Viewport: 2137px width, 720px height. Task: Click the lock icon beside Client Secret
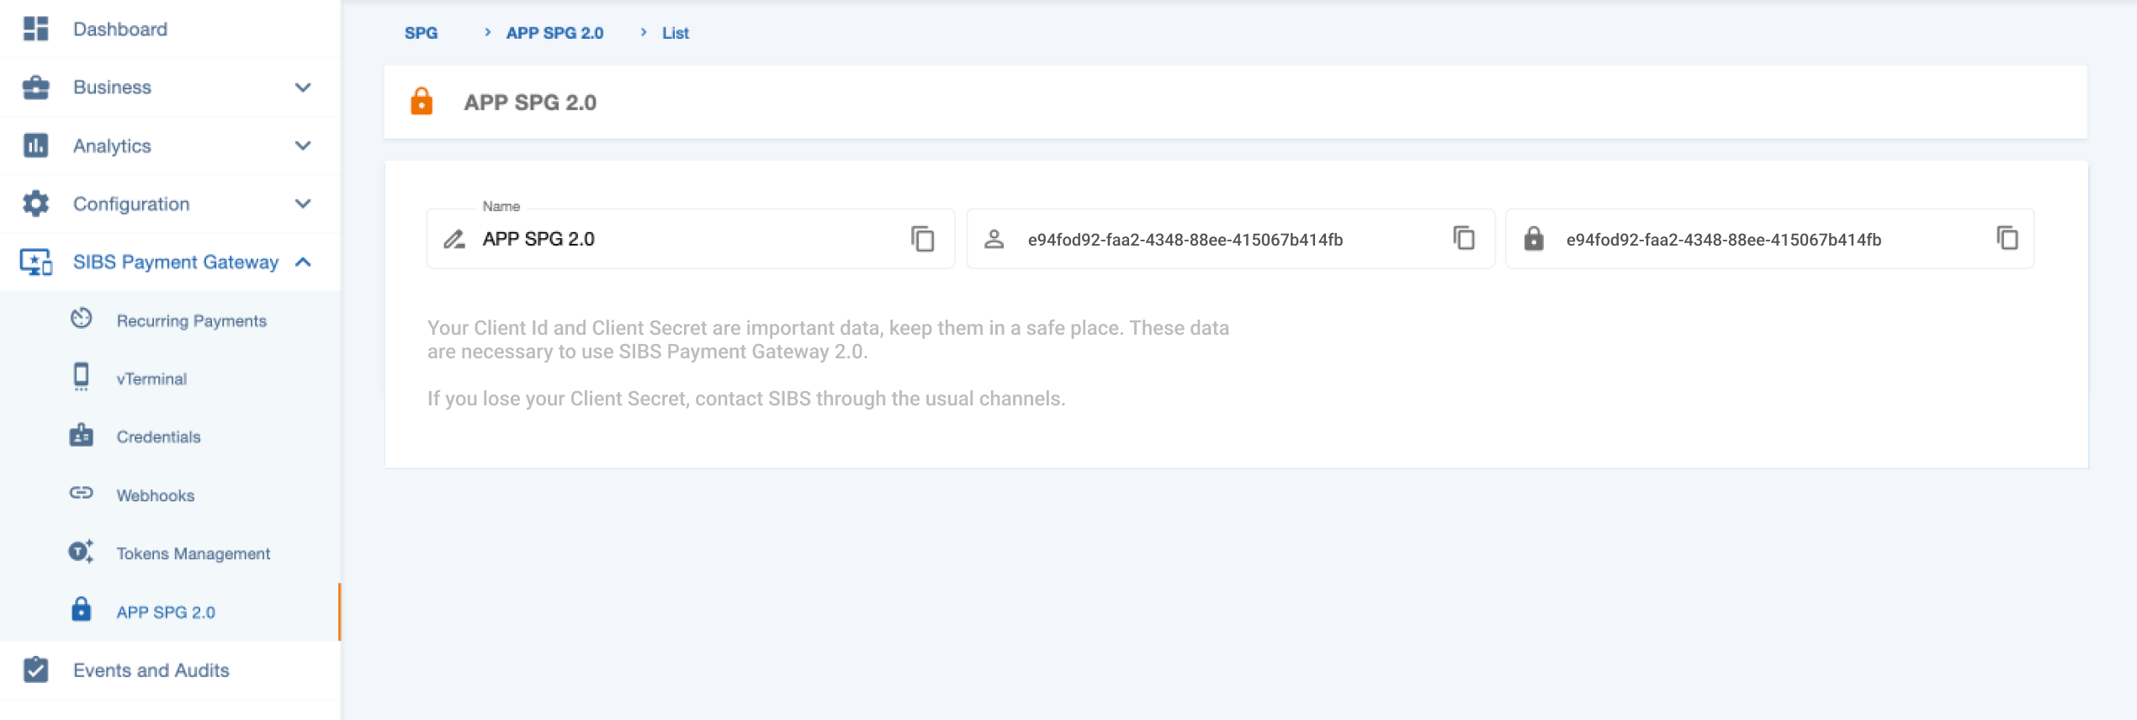(1533, 240)
